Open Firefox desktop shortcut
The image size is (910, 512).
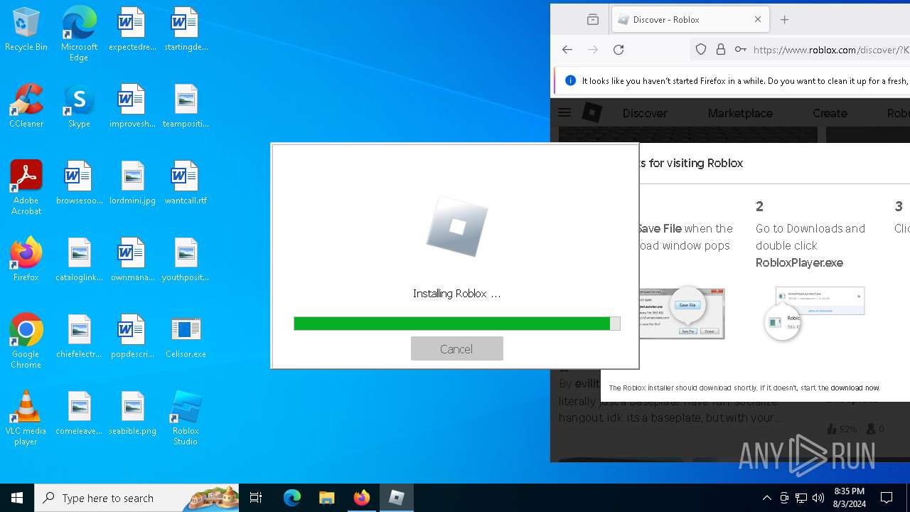[26, 260]
